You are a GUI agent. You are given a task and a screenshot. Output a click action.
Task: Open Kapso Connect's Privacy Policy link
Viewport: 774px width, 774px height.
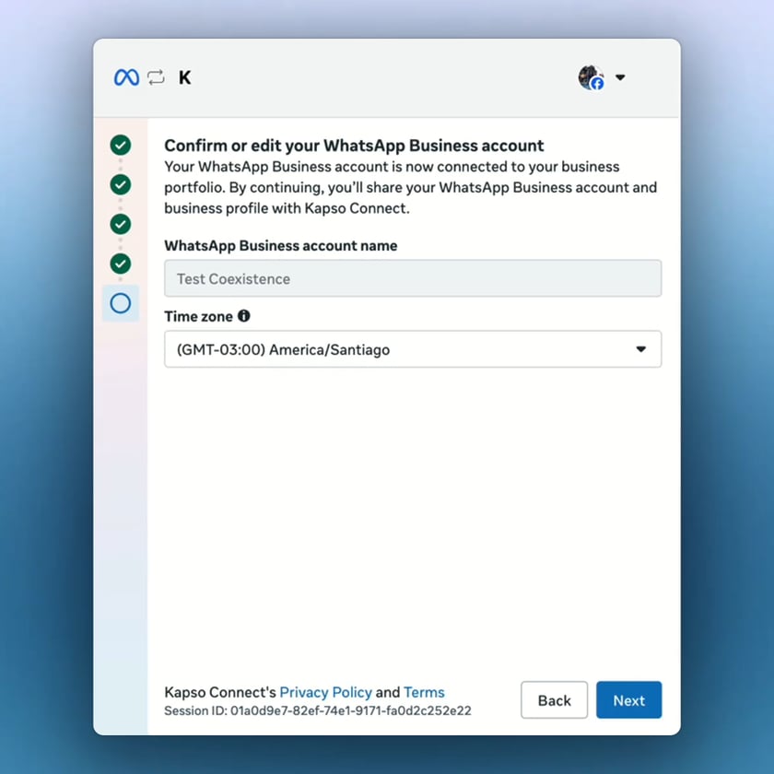point(326,692)
